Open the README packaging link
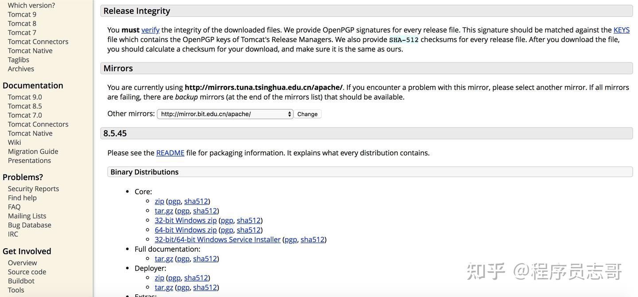638x297 pixels. coord(170,153)
